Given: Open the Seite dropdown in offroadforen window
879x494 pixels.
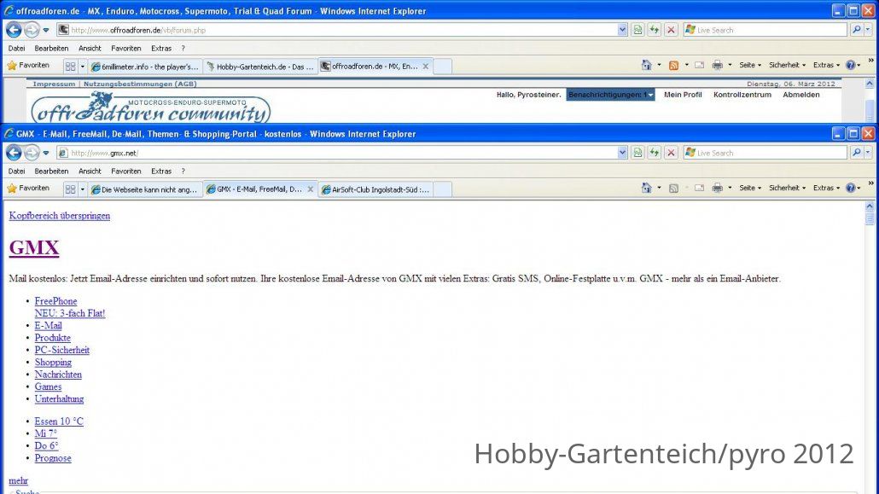Looking at the screenshot, I should (x=750, y=65).
